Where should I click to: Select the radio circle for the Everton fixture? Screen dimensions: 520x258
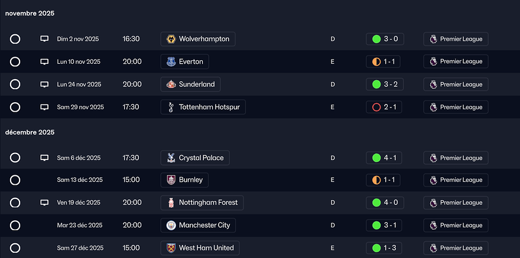pyautogui.click(x=15, y=61)
